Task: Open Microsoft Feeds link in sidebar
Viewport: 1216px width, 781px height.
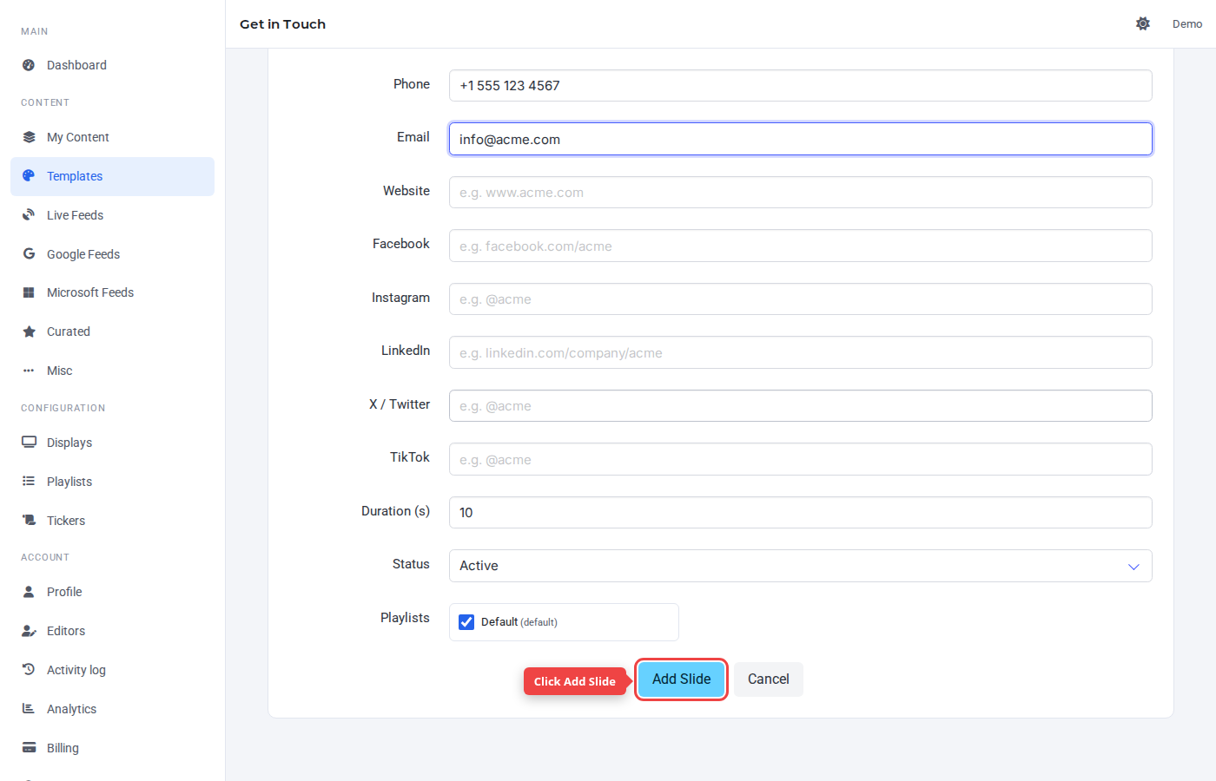Action: [x=112, y=292]
